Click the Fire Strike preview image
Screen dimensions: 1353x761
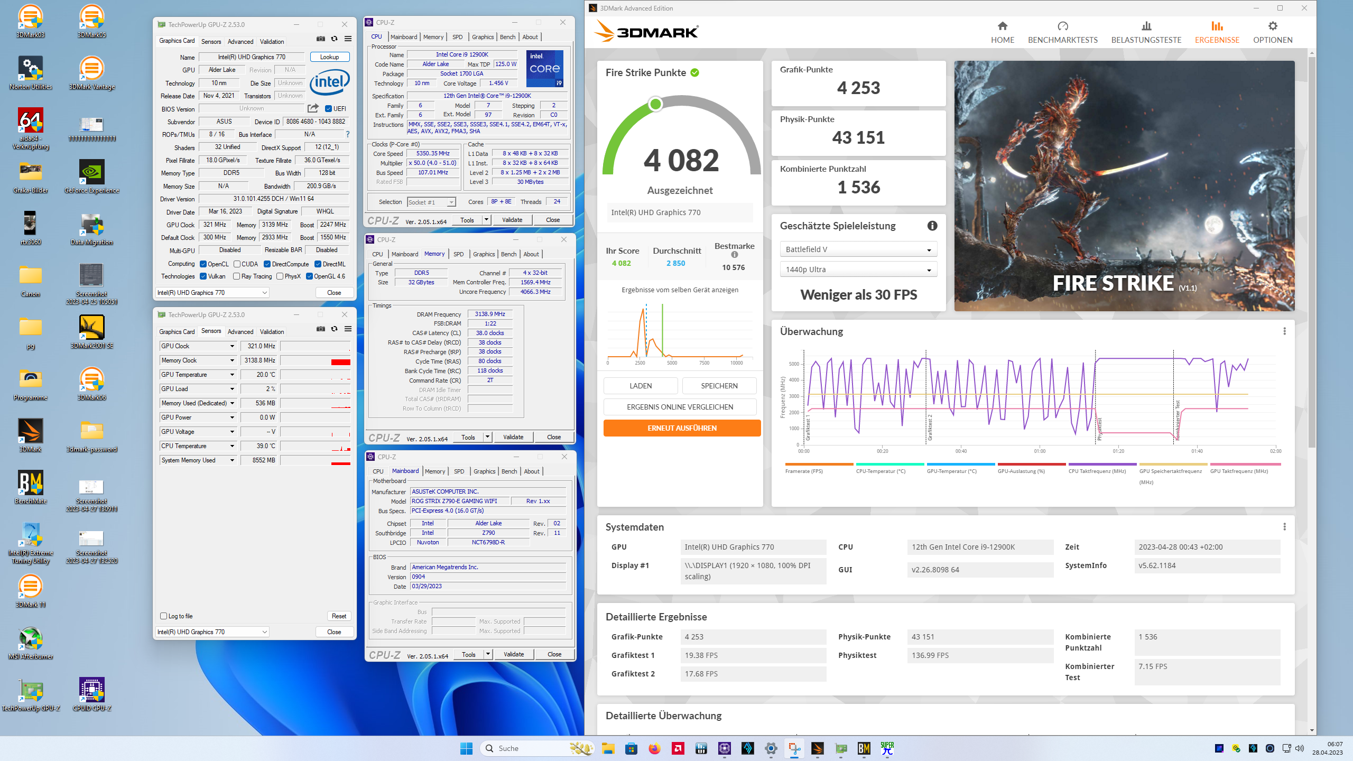click(1124, 186)
